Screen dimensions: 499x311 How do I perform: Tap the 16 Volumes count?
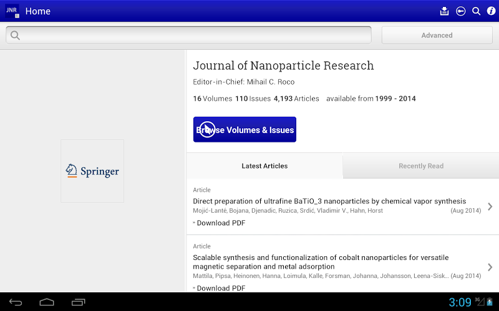(x=213, y=99)
